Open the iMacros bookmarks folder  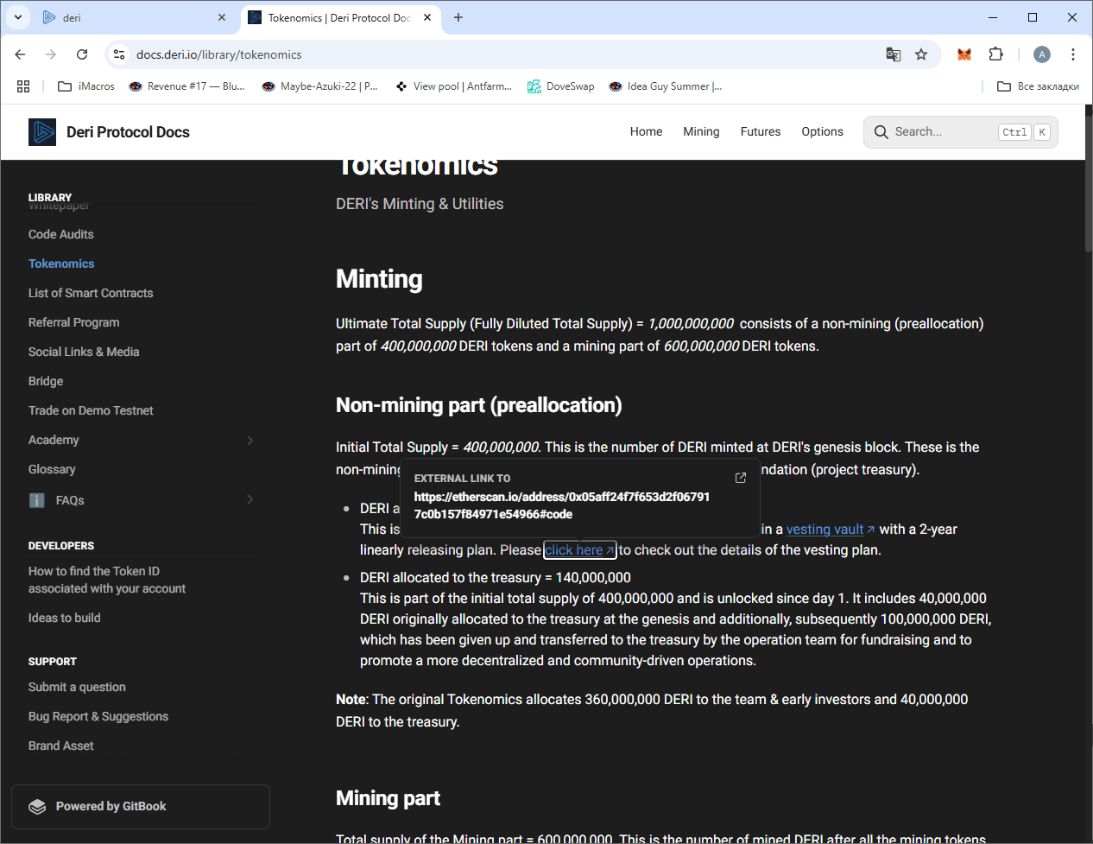pos(85,86)
